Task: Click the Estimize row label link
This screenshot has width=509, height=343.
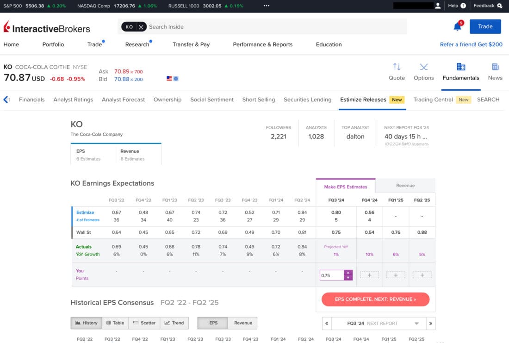Action: (85, 212)
